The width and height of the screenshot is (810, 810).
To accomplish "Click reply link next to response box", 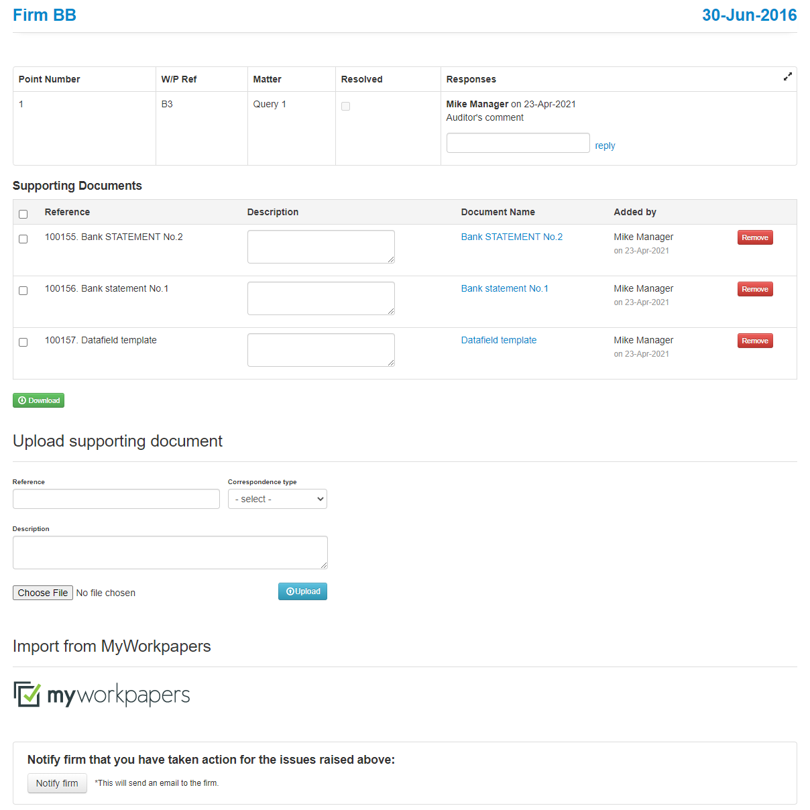I will tap(605, 146).
